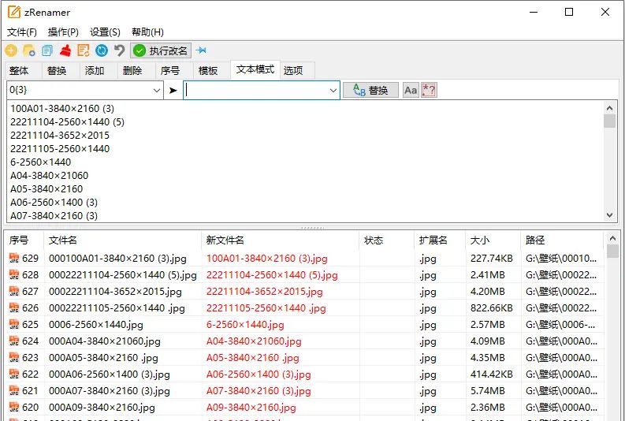625x421 pixels.
Task: Sort by the 文件名 column header
Action: point(122,240)
